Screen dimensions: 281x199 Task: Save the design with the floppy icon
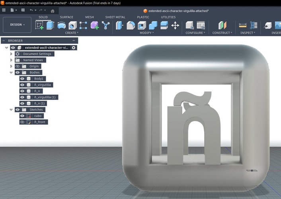point(23,10)
